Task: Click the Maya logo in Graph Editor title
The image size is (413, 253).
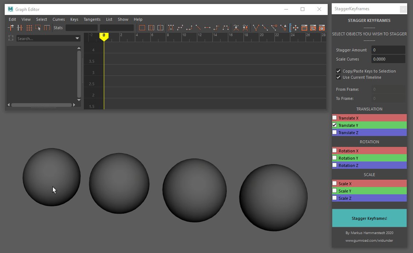Action: point(11,9)
